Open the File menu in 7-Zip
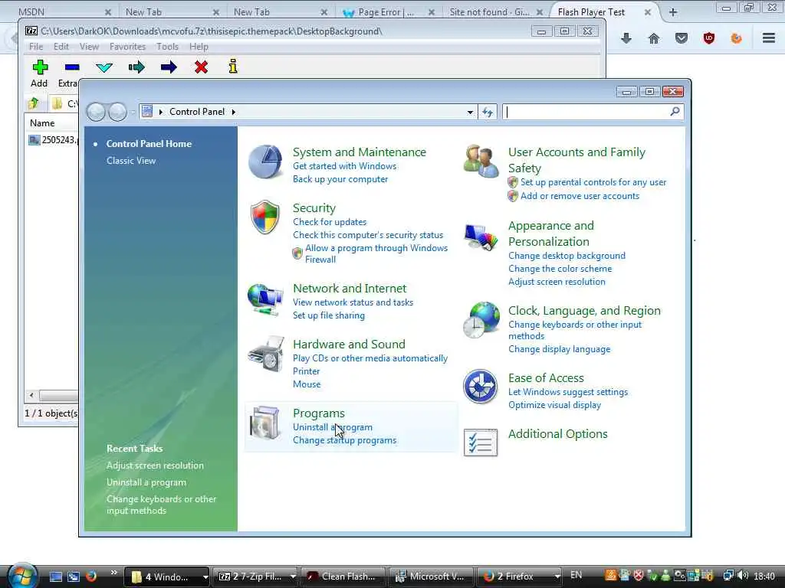The width and height of the screenshot is (785, 588). click(36, 47)
